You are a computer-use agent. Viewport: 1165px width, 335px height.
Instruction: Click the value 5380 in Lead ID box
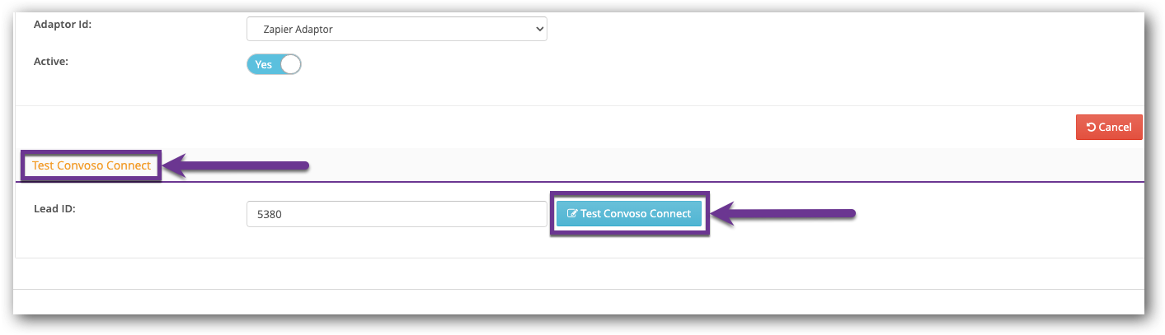pyautogui.click(x=269, y=214)
